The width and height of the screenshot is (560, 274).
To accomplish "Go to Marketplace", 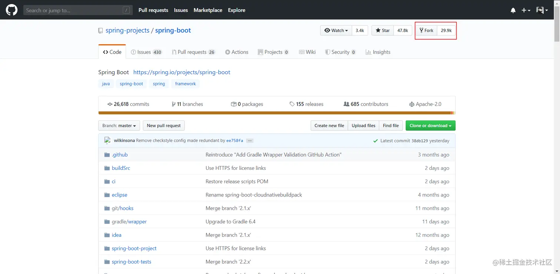I will pyautogui.click(x=208, y=10).
